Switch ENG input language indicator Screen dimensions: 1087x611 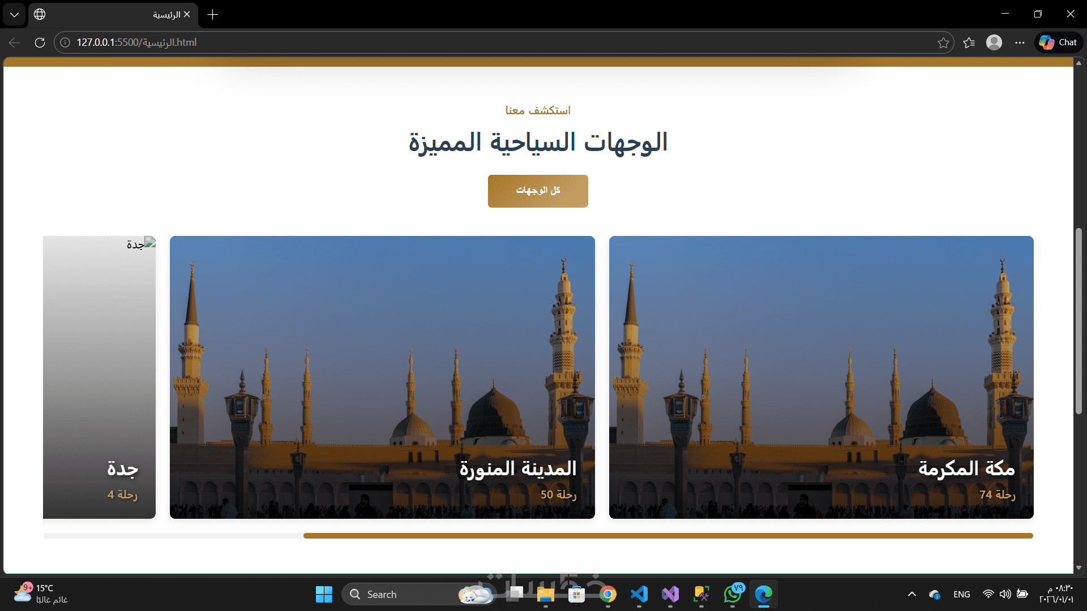tap(961, 594)
